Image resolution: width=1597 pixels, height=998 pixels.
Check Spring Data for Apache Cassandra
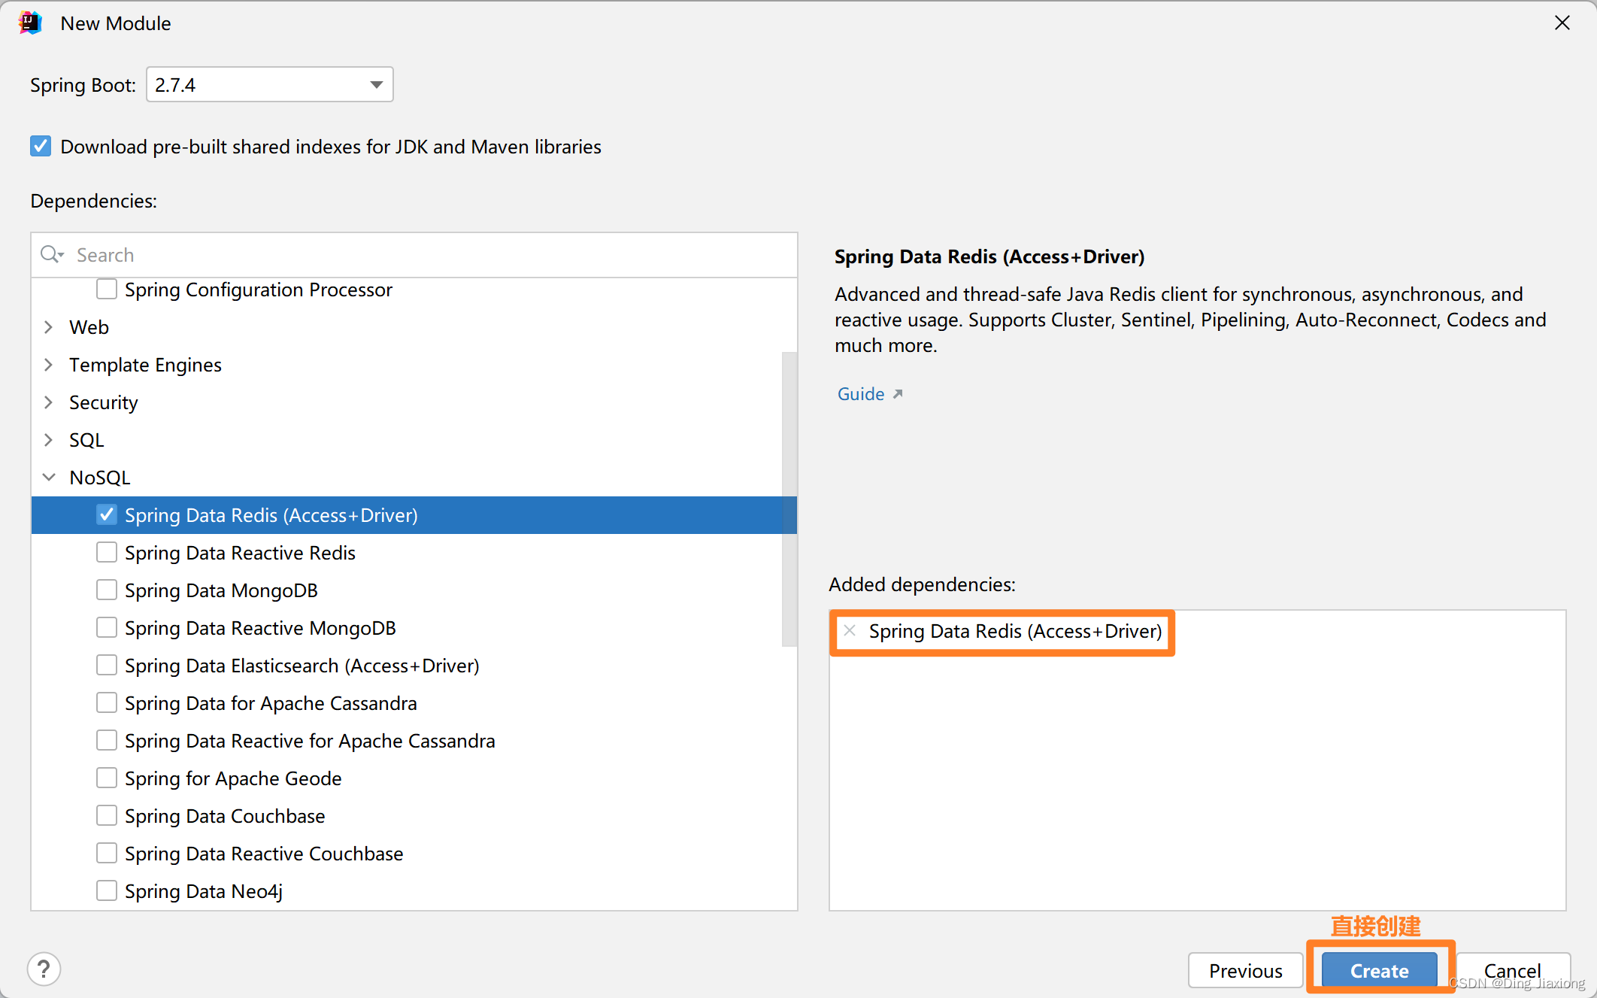107,702
